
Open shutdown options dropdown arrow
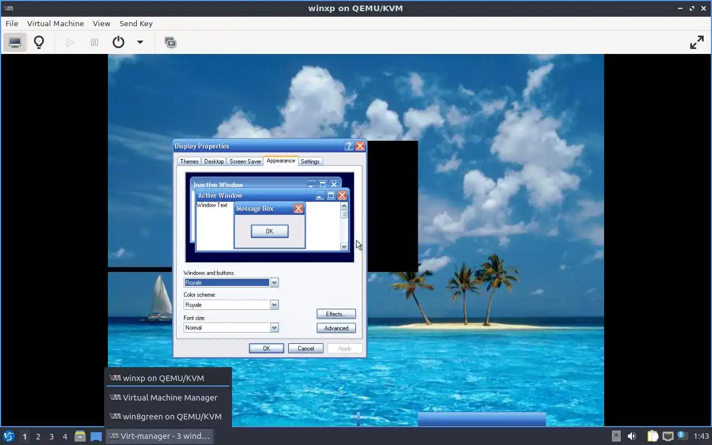(140, 42)
